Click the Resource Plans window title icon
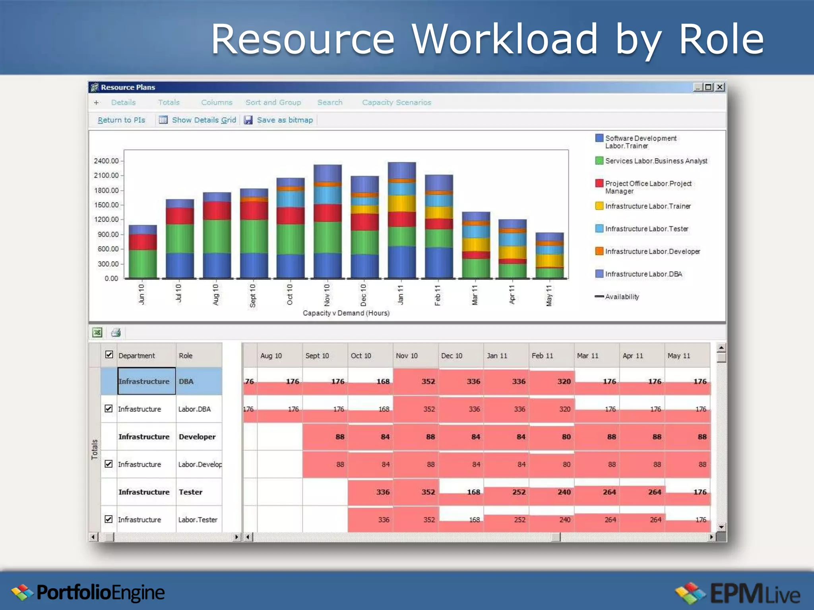The width and height of the screenshot is (814, 610). point(95,87)
